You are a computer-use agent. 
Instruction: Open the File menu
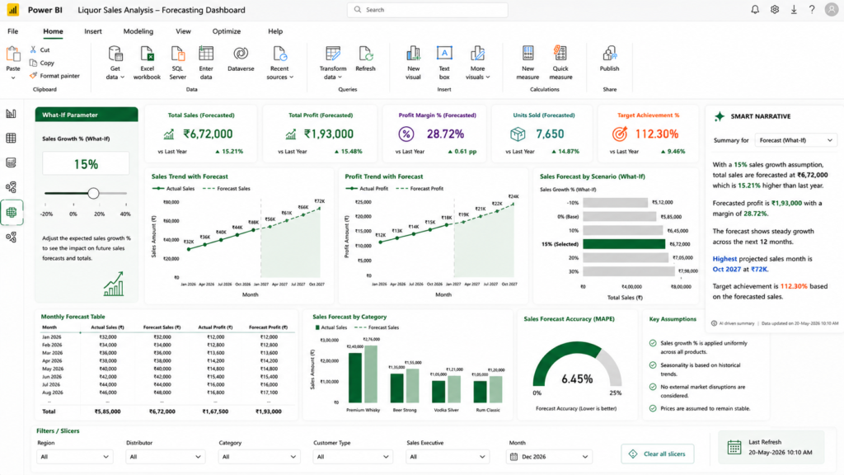point(12,31)
